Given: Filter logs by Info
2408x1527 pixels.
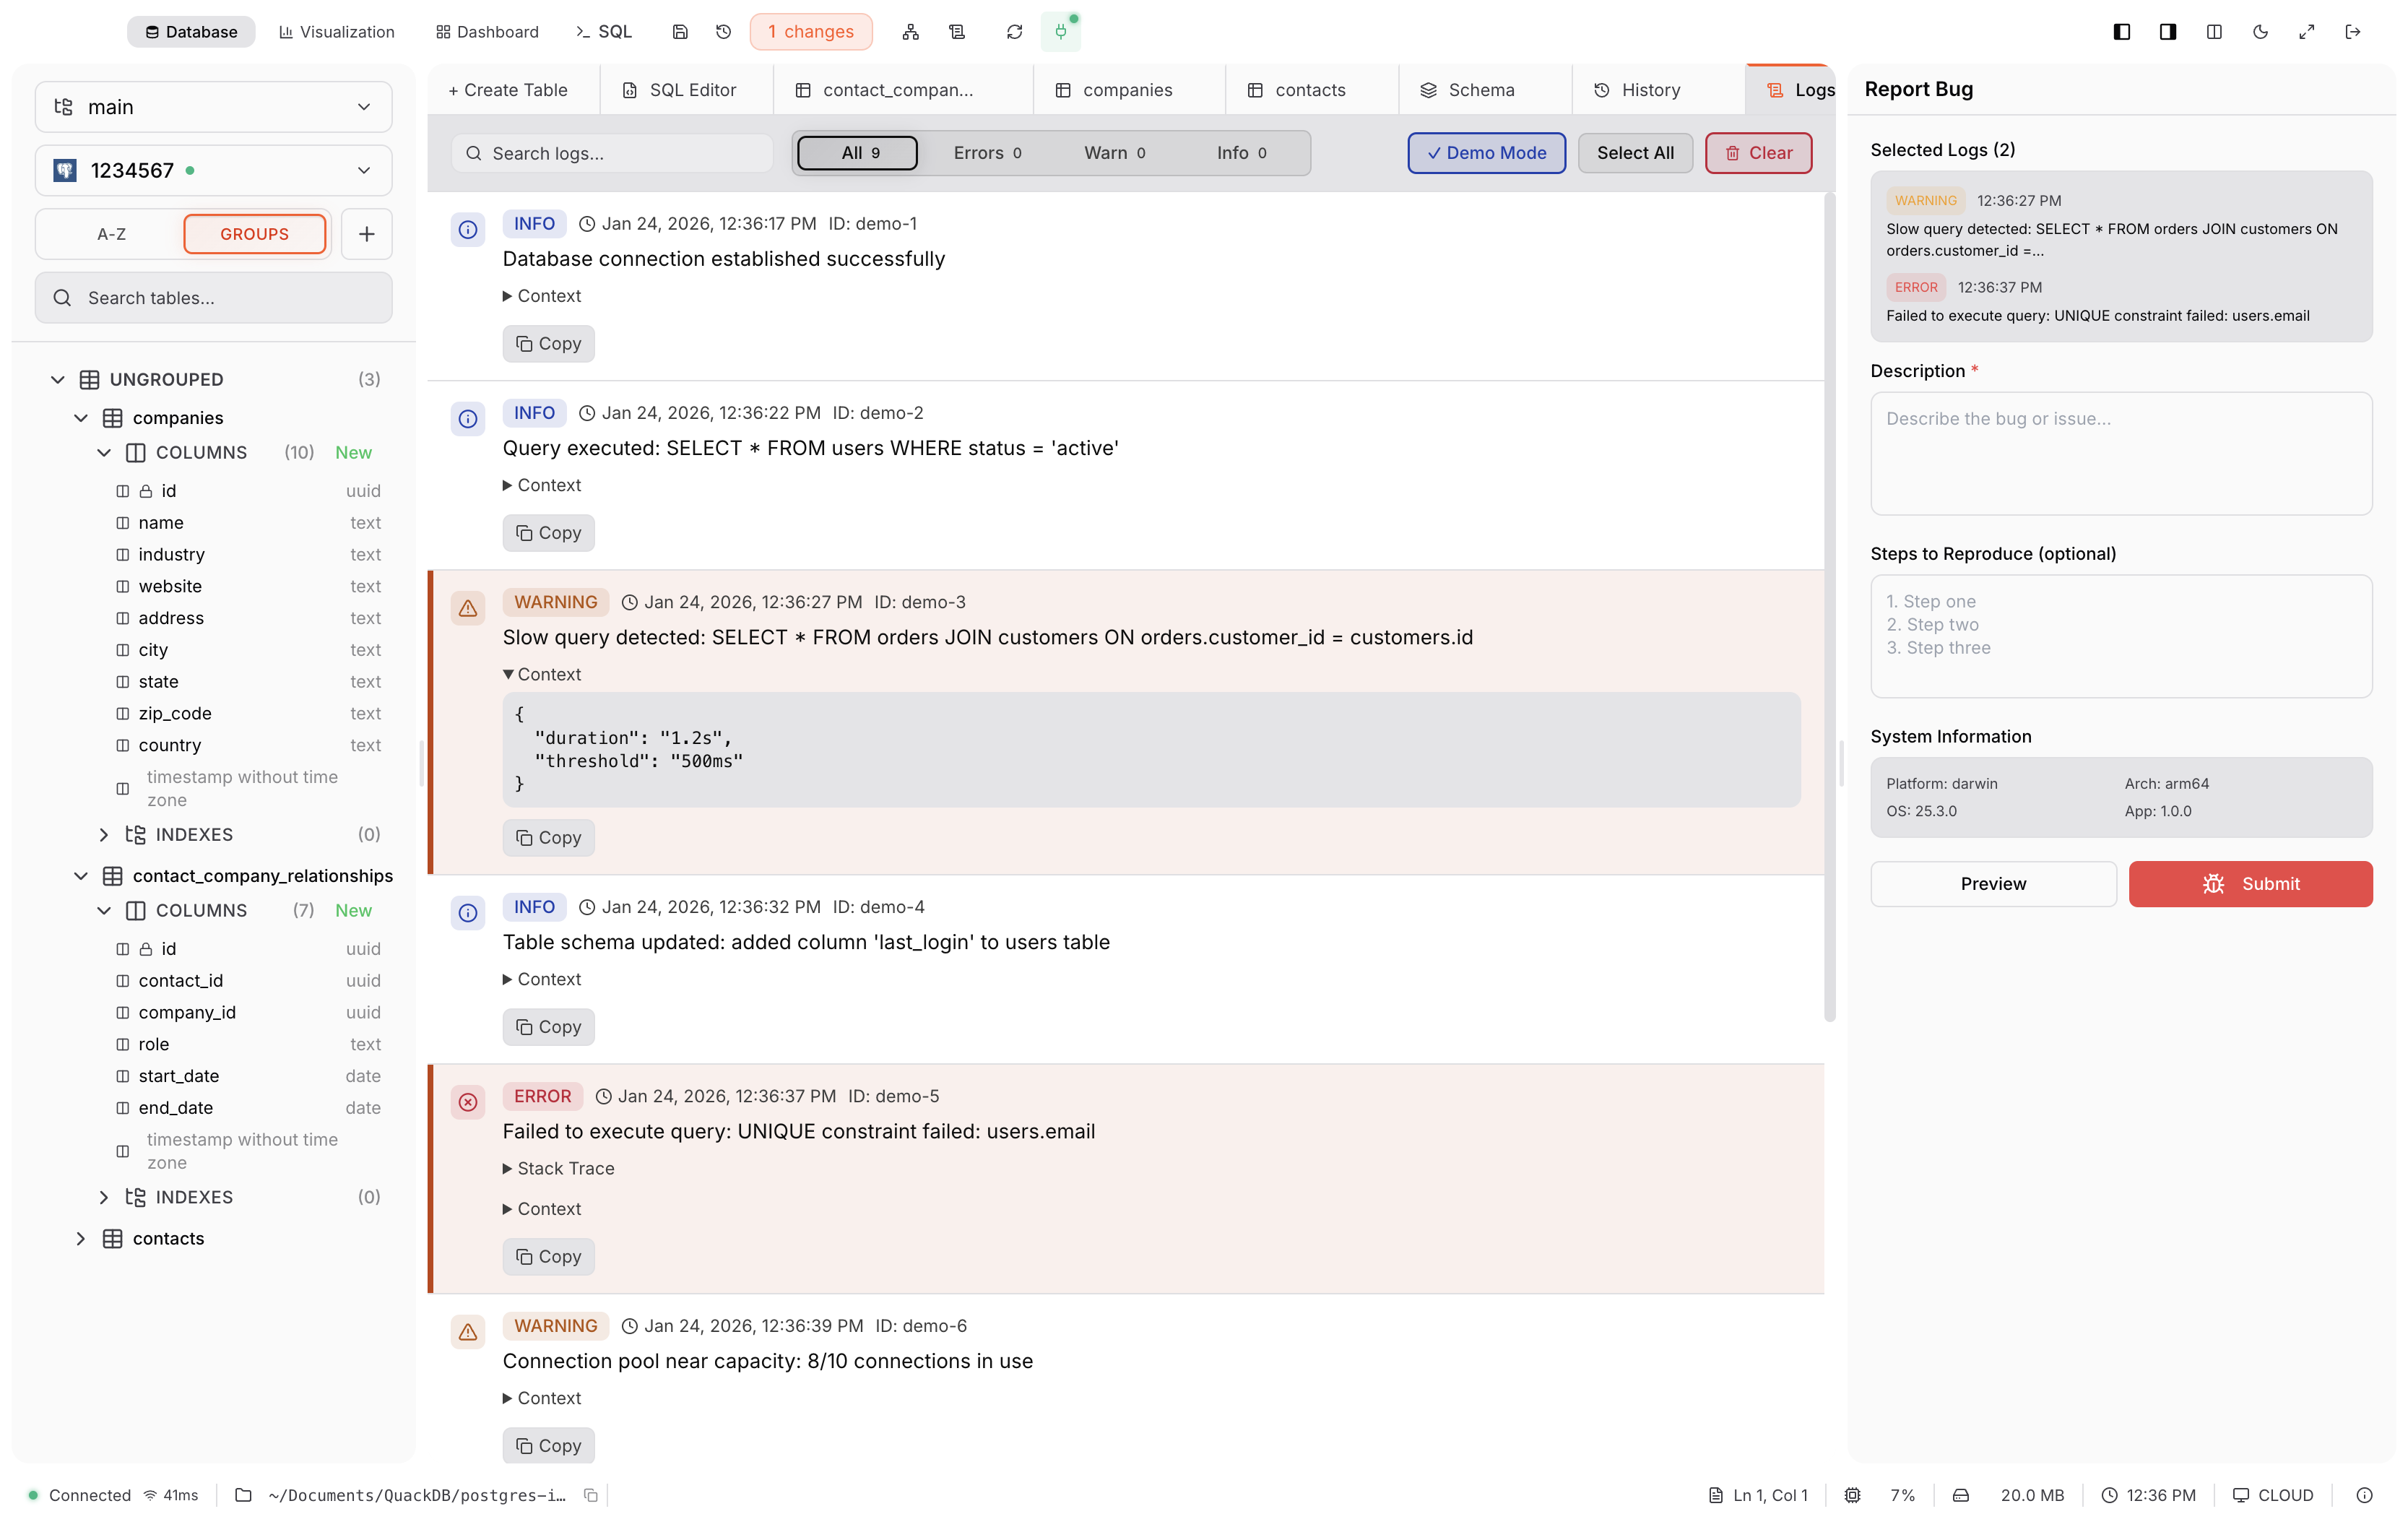Looking at the screenshot, I should [1241, 153].
